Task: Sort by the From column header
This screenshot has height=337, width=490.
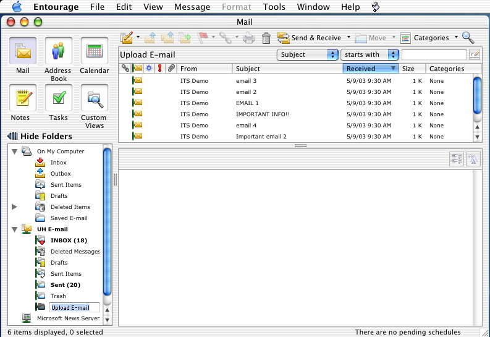Action: 205,69
